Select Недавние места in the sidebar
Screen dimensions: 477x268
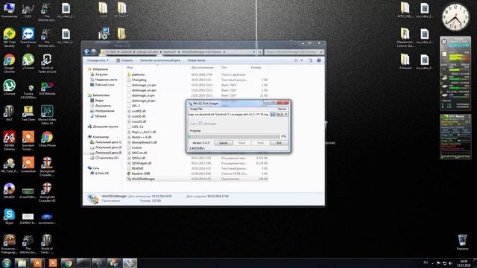104,80
